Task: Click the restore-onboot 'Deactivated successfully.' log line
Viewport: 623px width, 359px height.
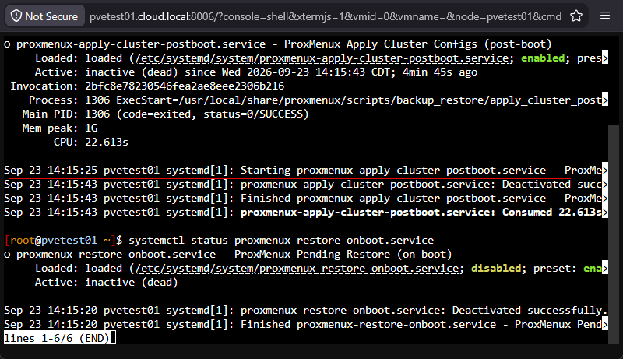Action: click(x=305, y=311)
